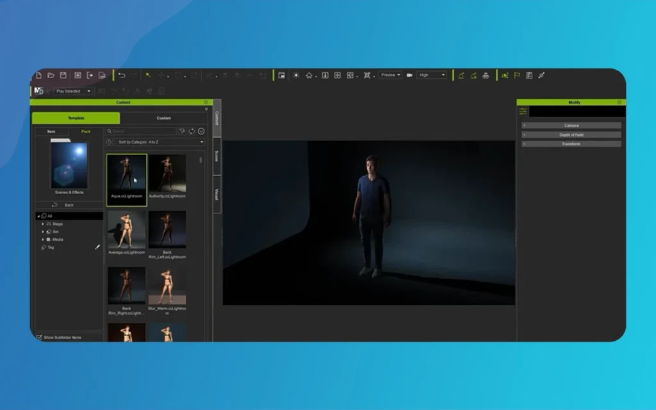Open the Custom content tab

[164, 119]
